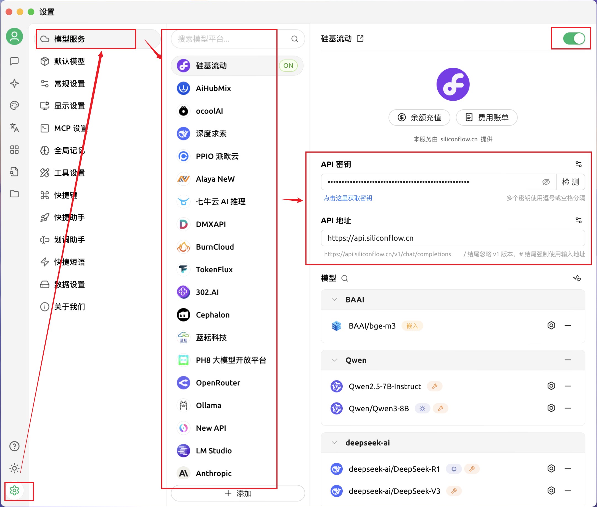Open the chat assistant sidebar icon
Image resolution: width=597 pixels, height=507 pixels.
(x=14, y=61)
